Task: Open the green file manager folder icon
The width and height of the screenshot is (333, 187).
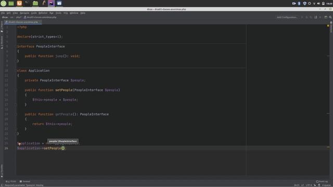Action: tap(35, 3)
